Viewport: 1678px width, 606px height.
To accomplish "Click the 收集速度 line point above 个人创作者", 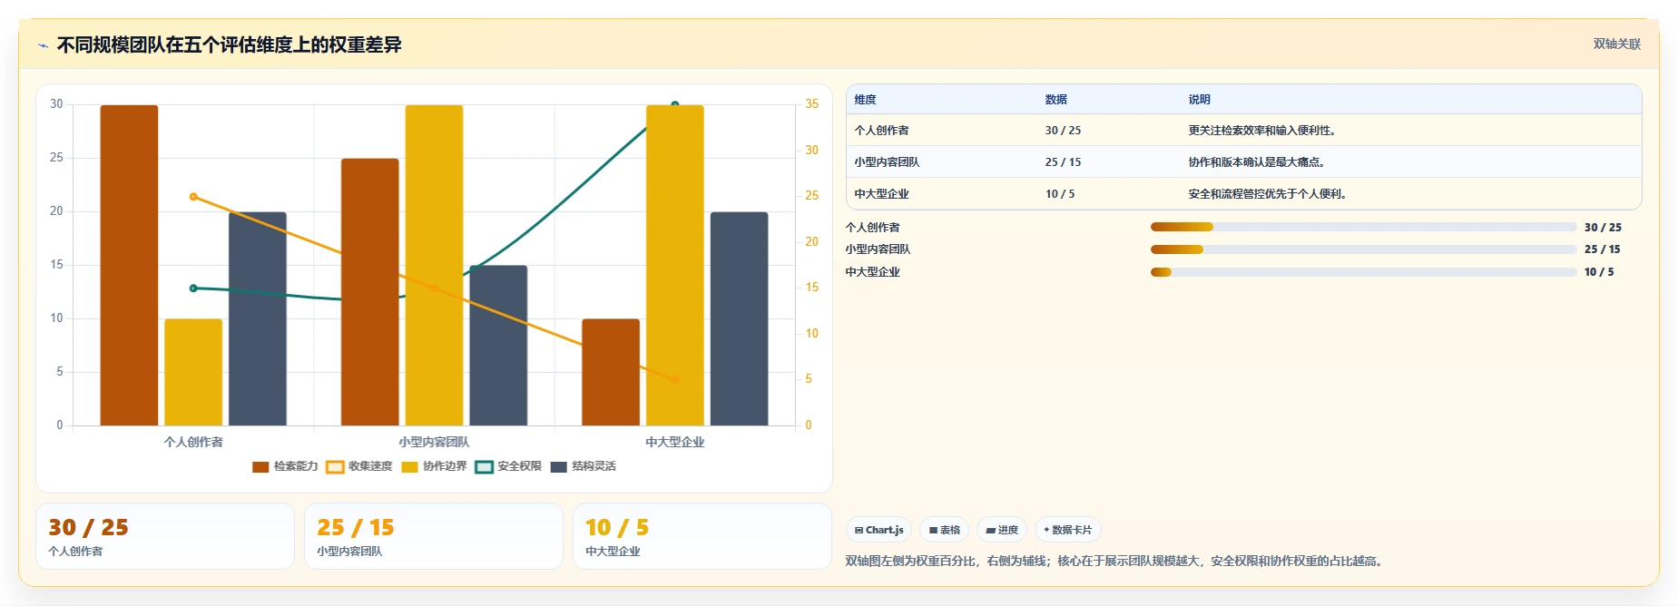I will pyautogui.click(x=193, y=197).
